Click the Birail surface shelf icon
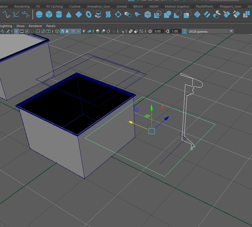The height and width of the screenshot is (227, 252). point(138,15)
